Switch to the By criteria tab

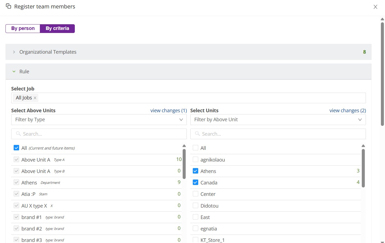[57, 28]
